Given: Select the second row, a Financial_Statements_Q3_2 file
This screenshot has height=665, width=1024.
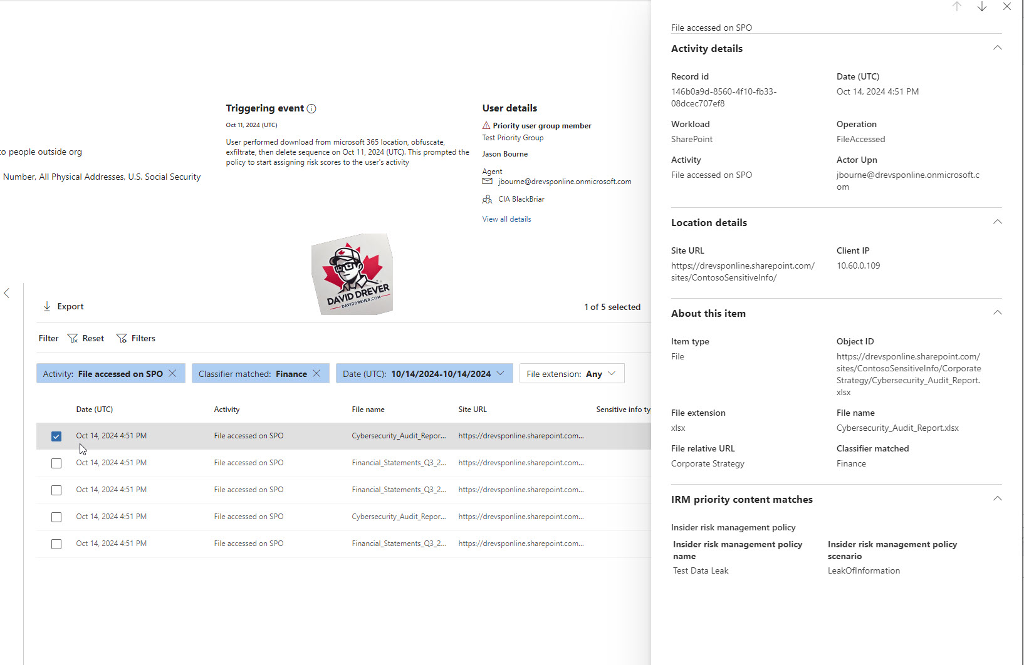Looking at the screenshot, I should [56, 463].
